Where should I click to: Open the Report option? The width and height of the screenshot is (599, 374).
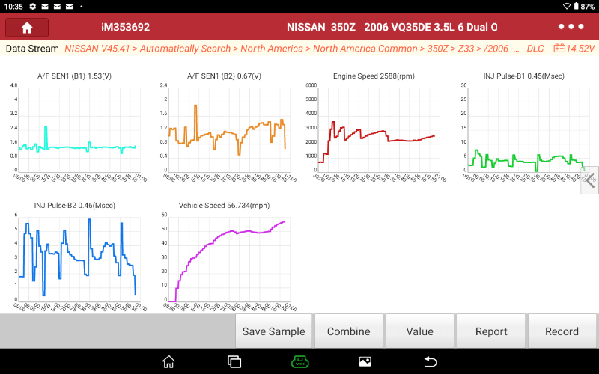point(491,331)
